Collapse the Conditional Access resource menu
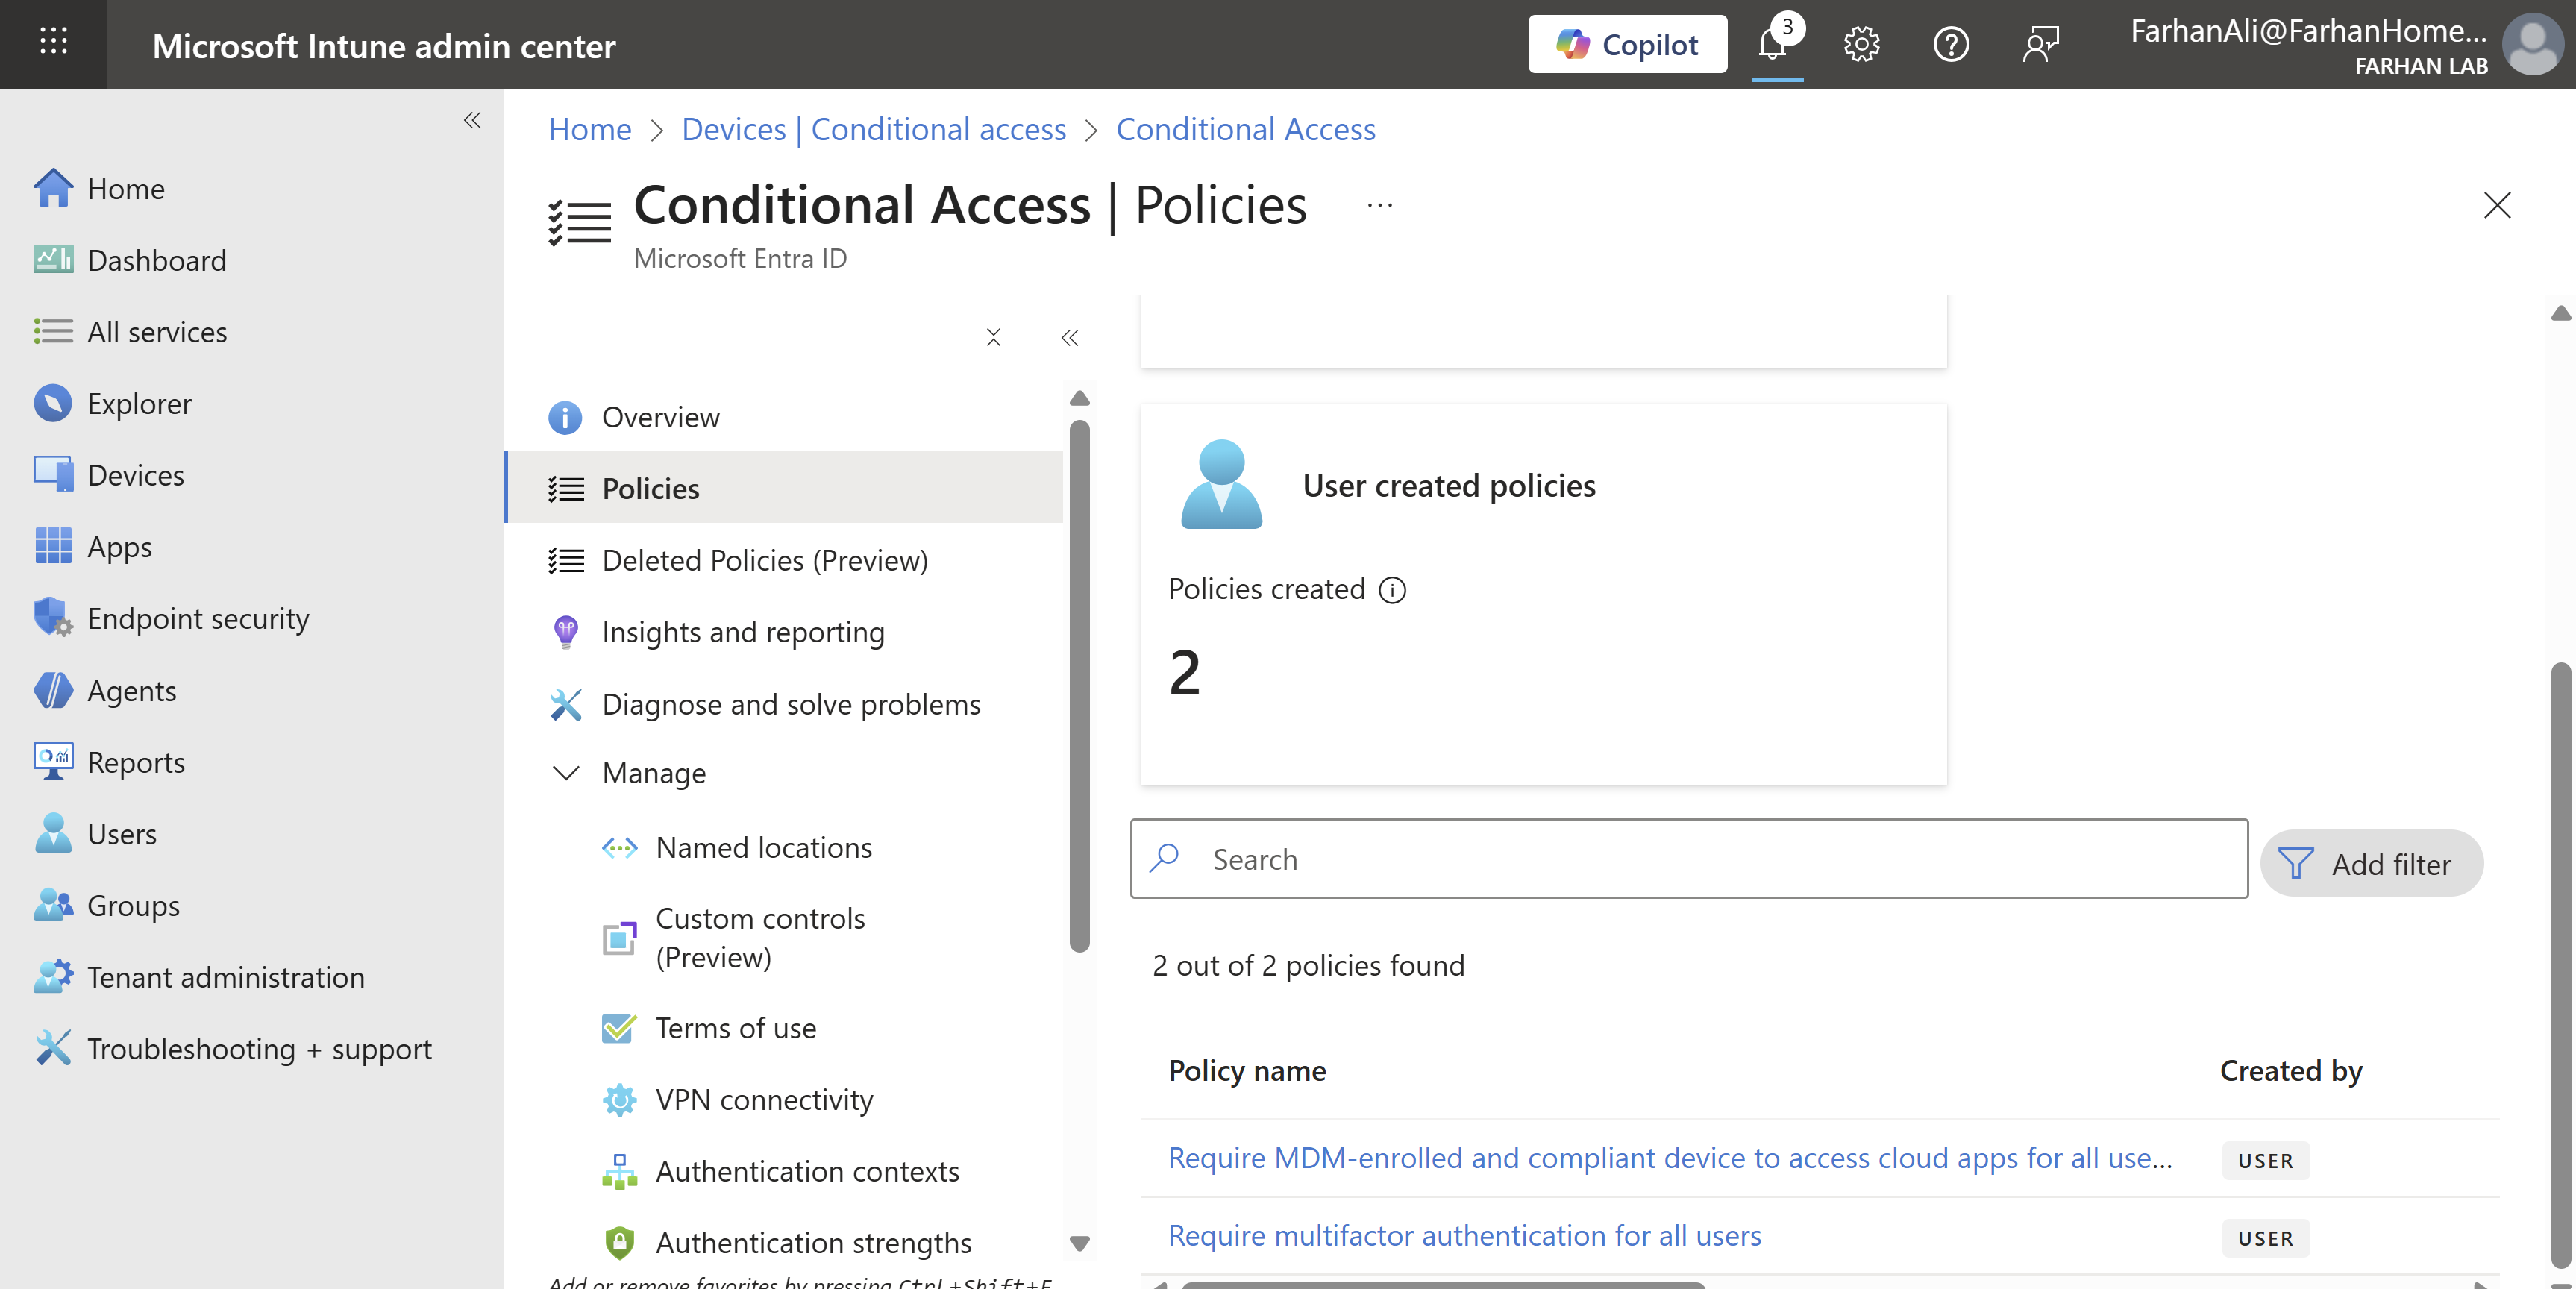The image size is (2576, 1289). click(1069, 338)
